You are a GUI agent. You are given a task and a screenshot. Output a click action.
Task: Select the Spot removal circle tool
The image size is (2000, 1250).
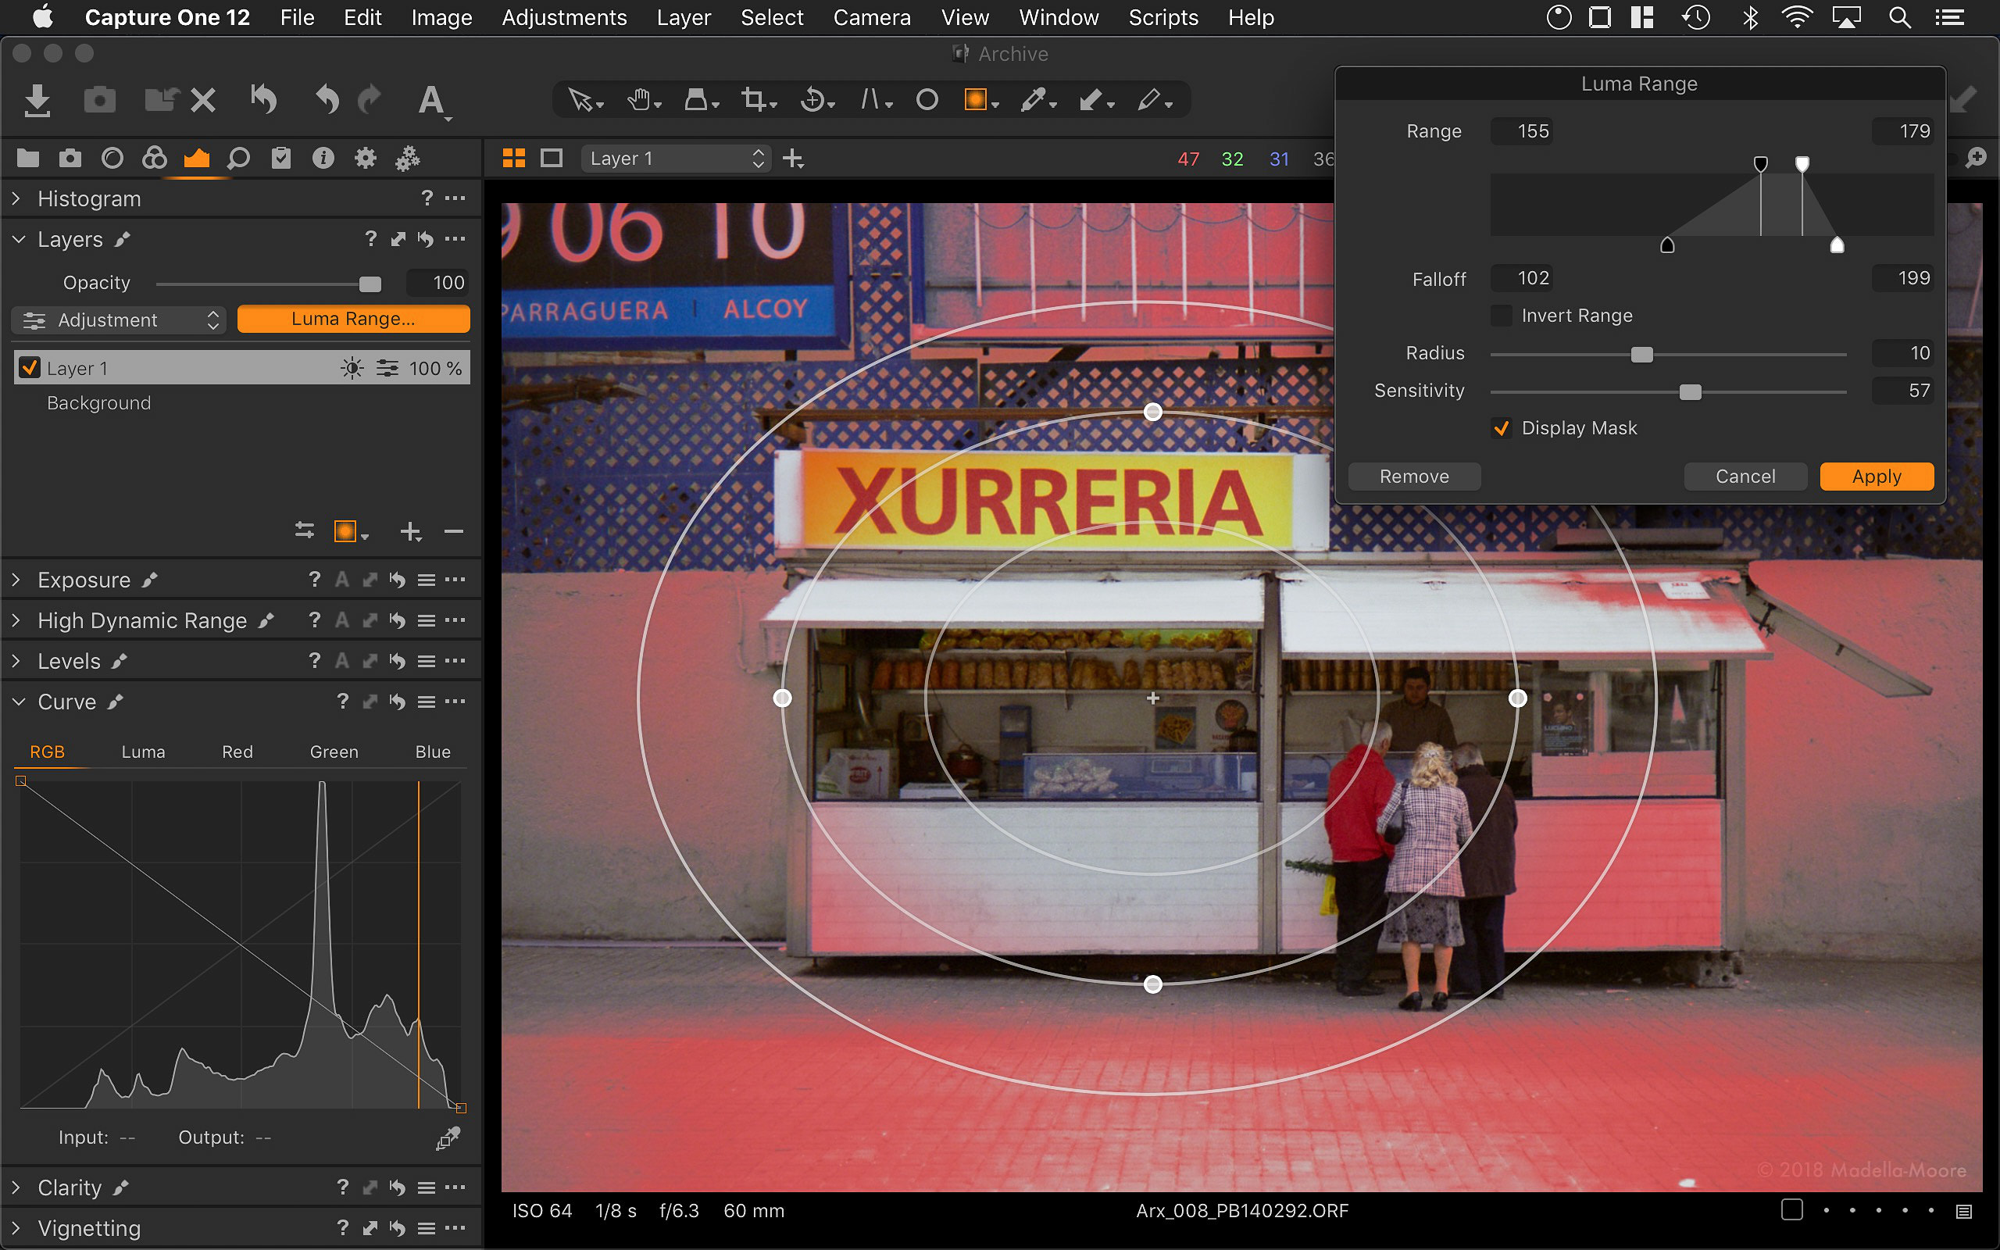(x=927, y=100)
